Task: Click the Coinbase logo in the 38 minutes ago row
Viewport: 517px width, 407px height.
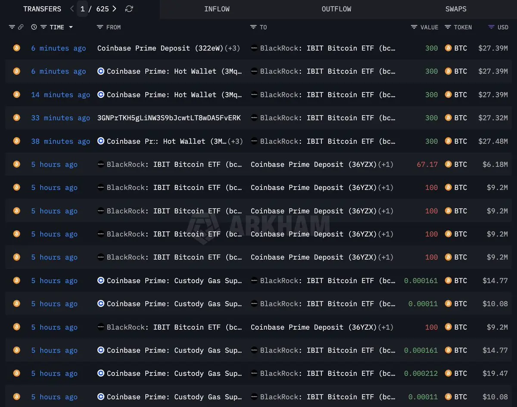Action: (x=101, y=141)
